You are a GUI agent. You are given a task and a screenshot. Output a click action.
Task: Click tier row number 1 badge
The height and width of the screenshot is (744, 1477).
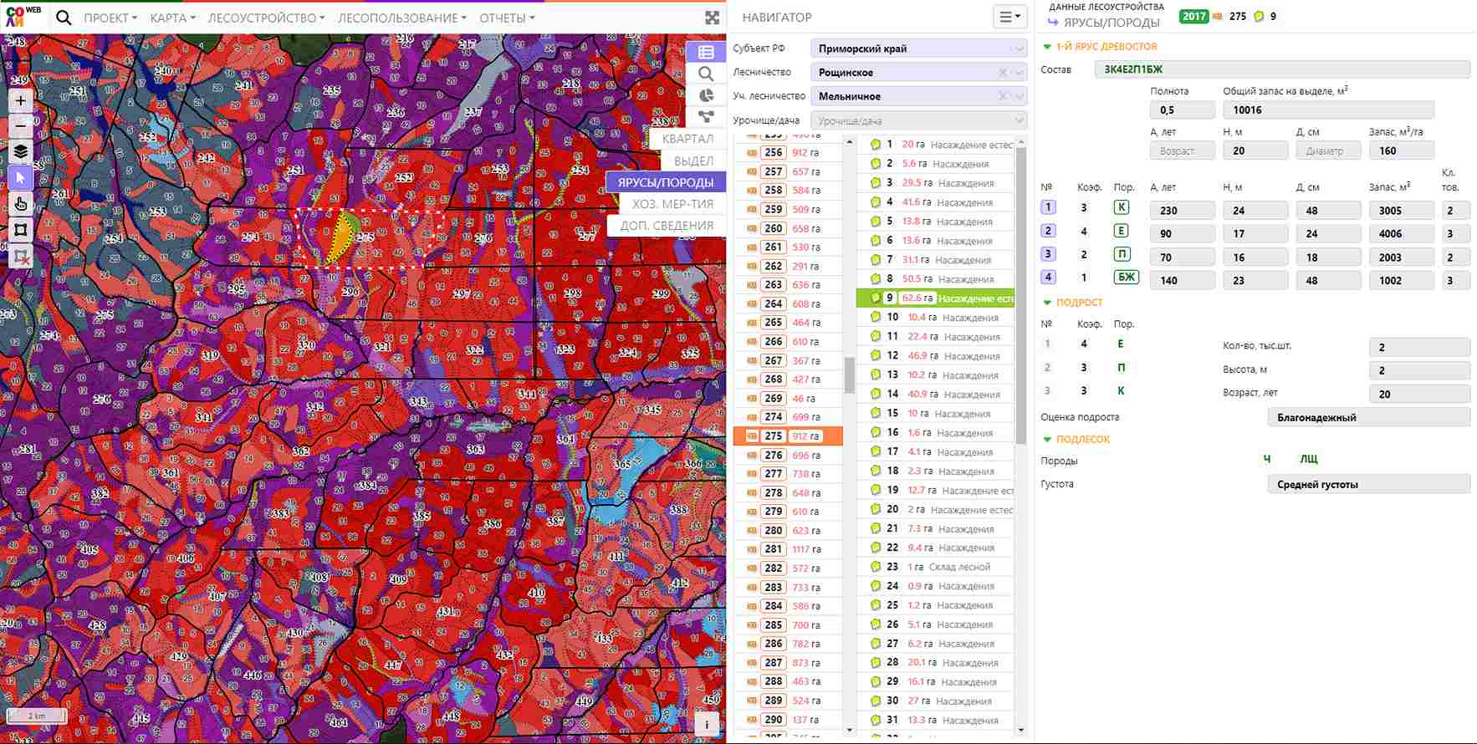1048,207
